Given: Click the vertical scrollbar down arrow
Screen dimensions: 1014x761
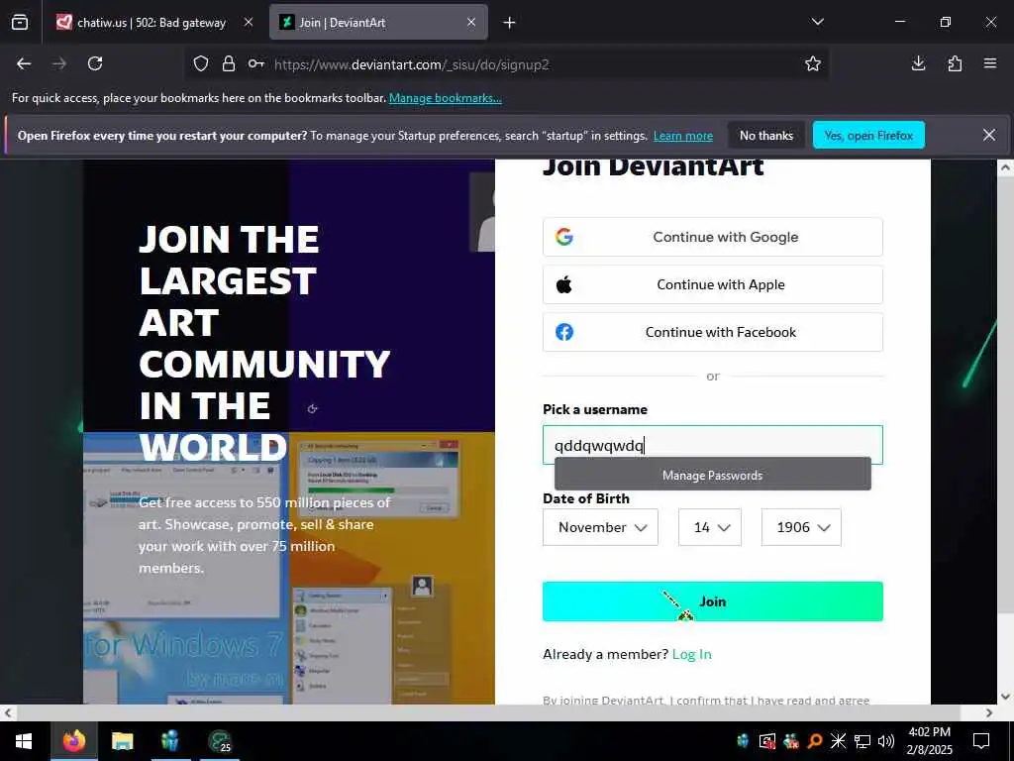Looking at the screenshot, I should tap(1005, 697).
